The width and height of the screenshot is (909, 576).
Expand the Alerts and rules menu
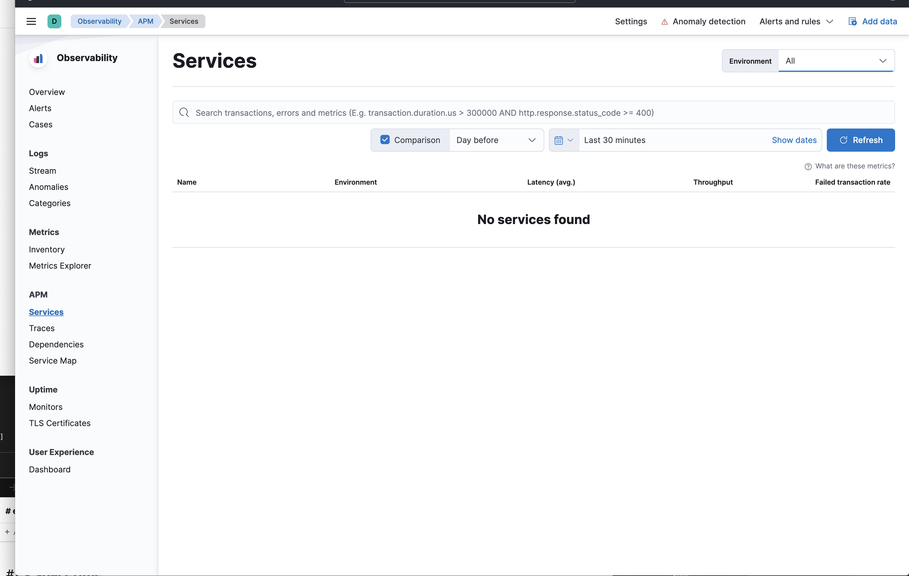click(796, 21)
